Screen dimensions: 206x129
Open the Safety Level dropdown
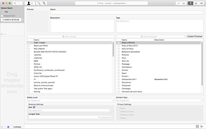tap(70, 101)
